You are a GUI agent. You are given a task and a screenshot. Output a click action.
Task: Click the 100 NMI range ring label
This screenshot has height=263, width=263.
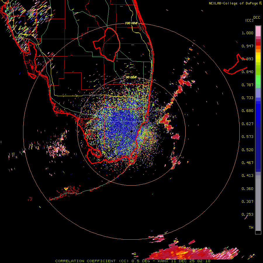(131, 23)
